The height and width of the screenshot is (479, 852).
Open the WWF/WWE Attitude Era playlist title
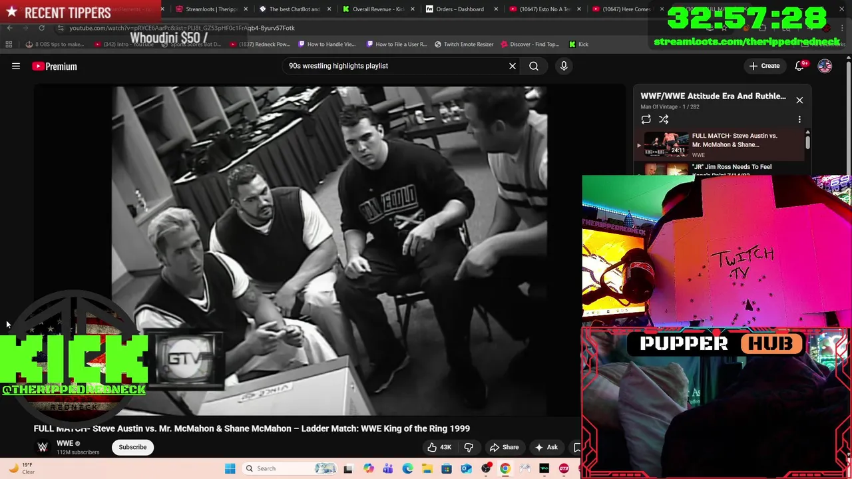(713, 96)
